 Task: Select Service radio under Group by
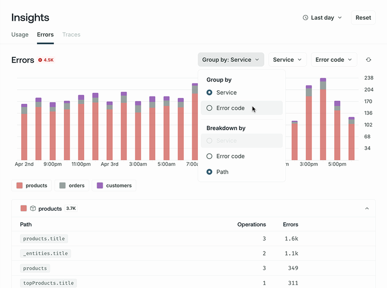pyautogui.click(x=209, y=93)
